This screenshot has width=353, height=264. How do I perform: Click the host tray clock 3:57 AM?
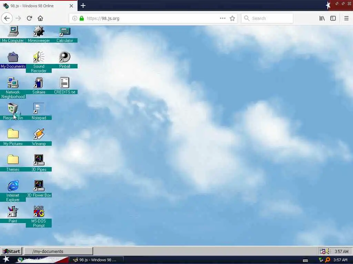click(x=340, y=260)
